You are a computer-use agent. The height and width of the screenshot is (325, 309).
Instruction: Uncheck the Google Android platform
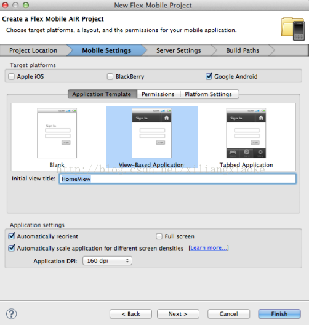[209, 76]
